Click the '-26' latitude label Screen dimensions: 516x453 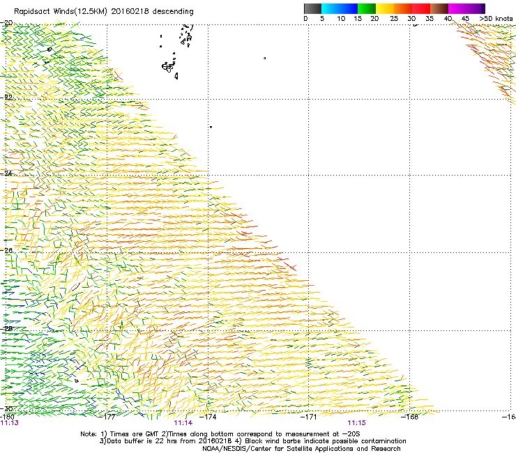tap(7, 250)
